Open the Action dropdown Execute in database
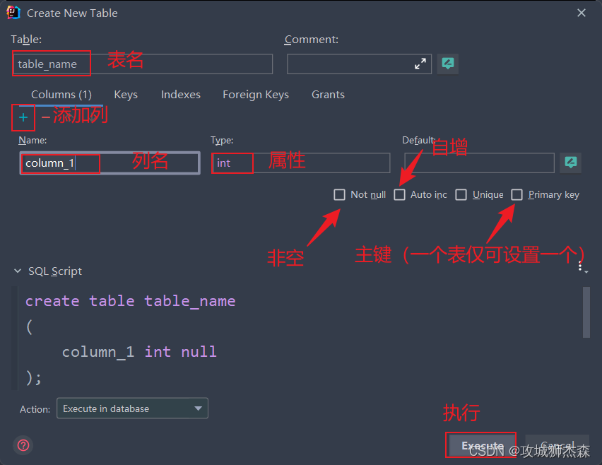Viewport: 602px width, 465px height. (x=132, y=408)
